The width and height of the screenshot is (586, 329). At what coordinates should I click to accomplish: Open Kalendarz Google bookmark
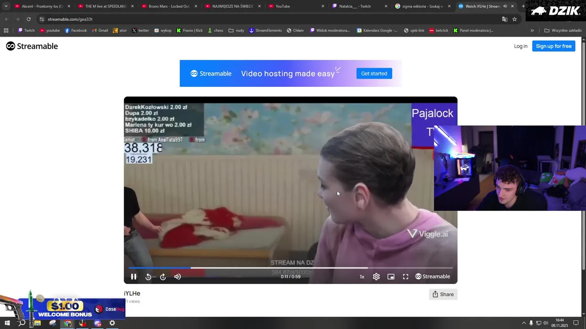pyautogui.click(x=377, y=31)
